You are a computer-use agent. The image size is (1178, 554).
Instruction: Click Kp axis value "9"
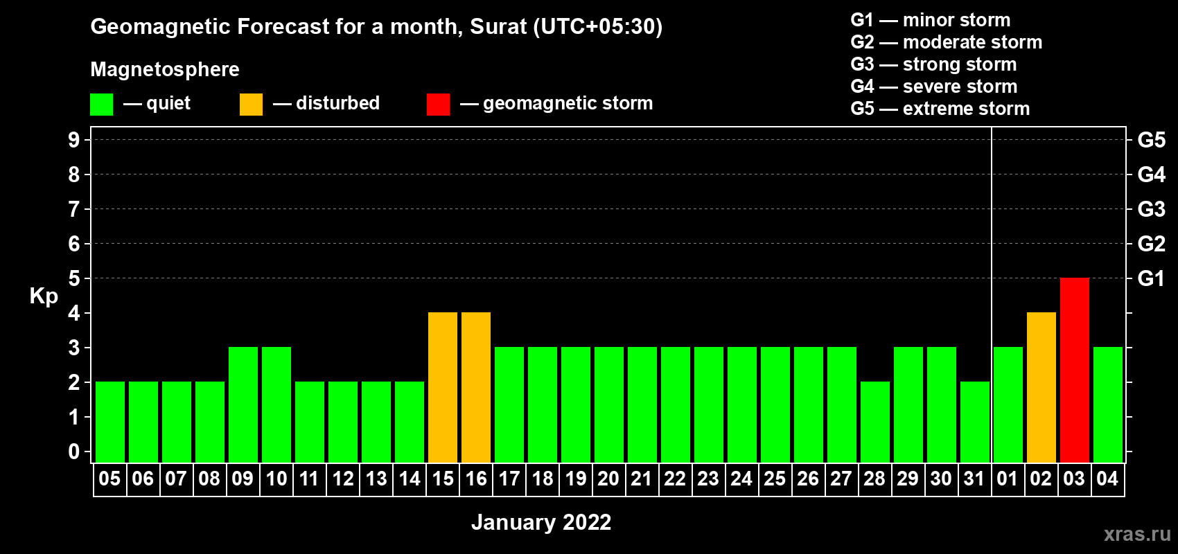(x=74, y=140)
